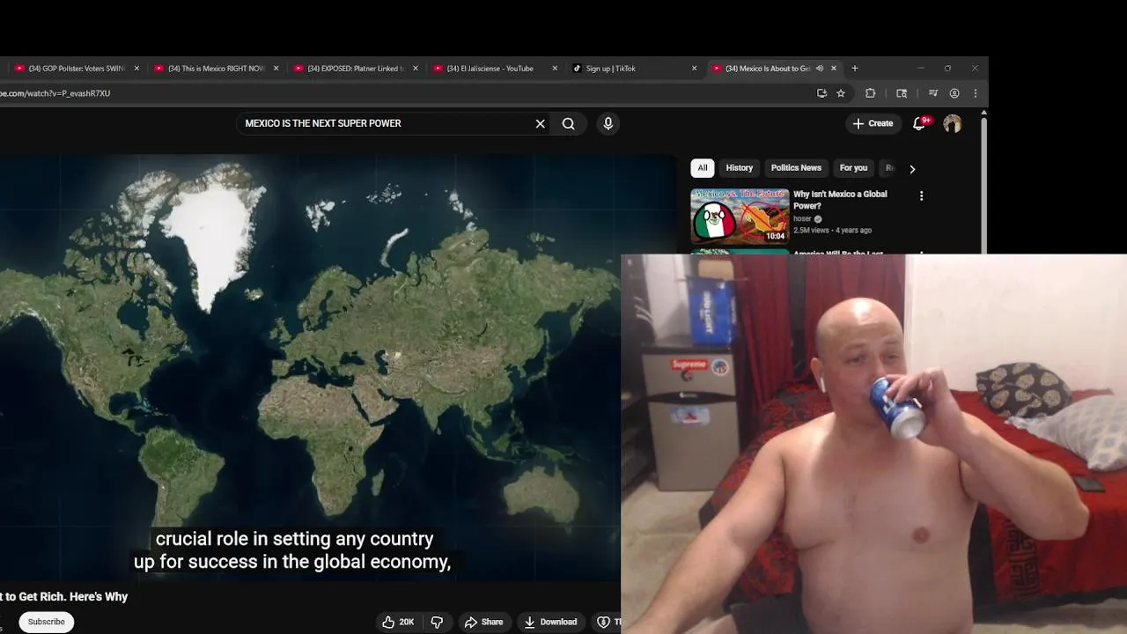Close the 'This is Mexico RIGHT NOW' tab
1127x634 pixels.
pyautogui.click(x=276, y=68)
